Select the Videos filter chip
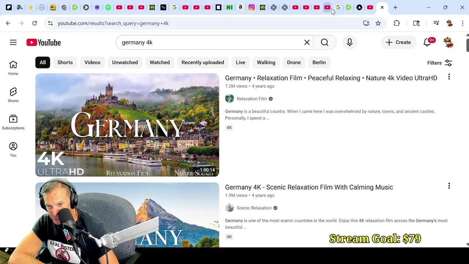 [92, 62]
